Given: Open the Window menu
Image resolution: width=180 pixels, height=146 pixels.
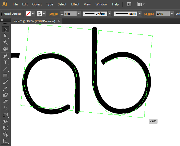Looking at the screenshot, I should click(102, 4).
